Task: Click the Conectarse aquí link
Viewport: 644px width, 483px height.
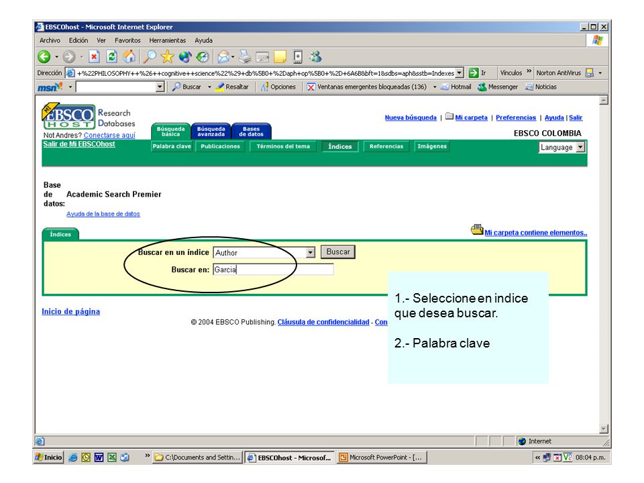Action: point(109,135)
